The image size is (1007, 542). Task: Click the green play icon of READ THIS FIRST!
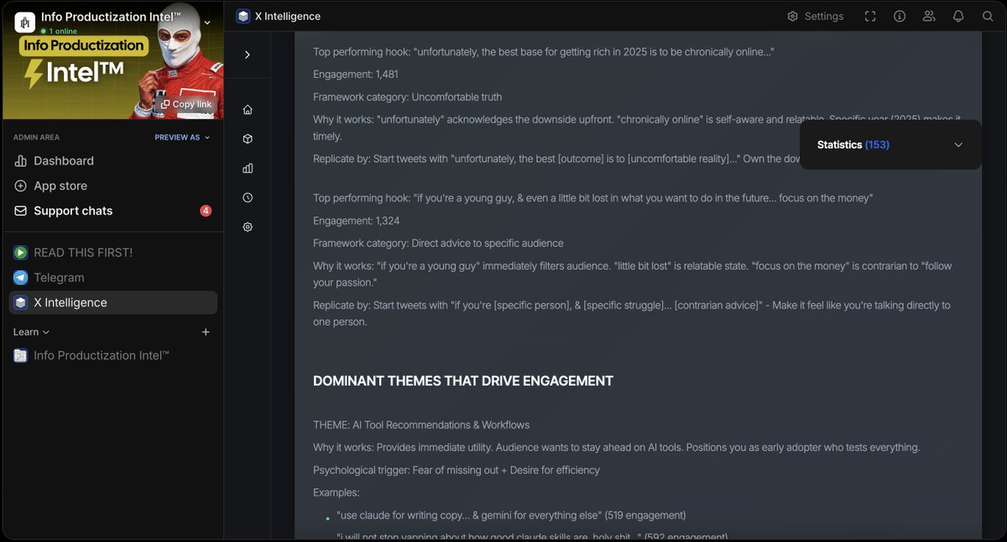[20, 253]
